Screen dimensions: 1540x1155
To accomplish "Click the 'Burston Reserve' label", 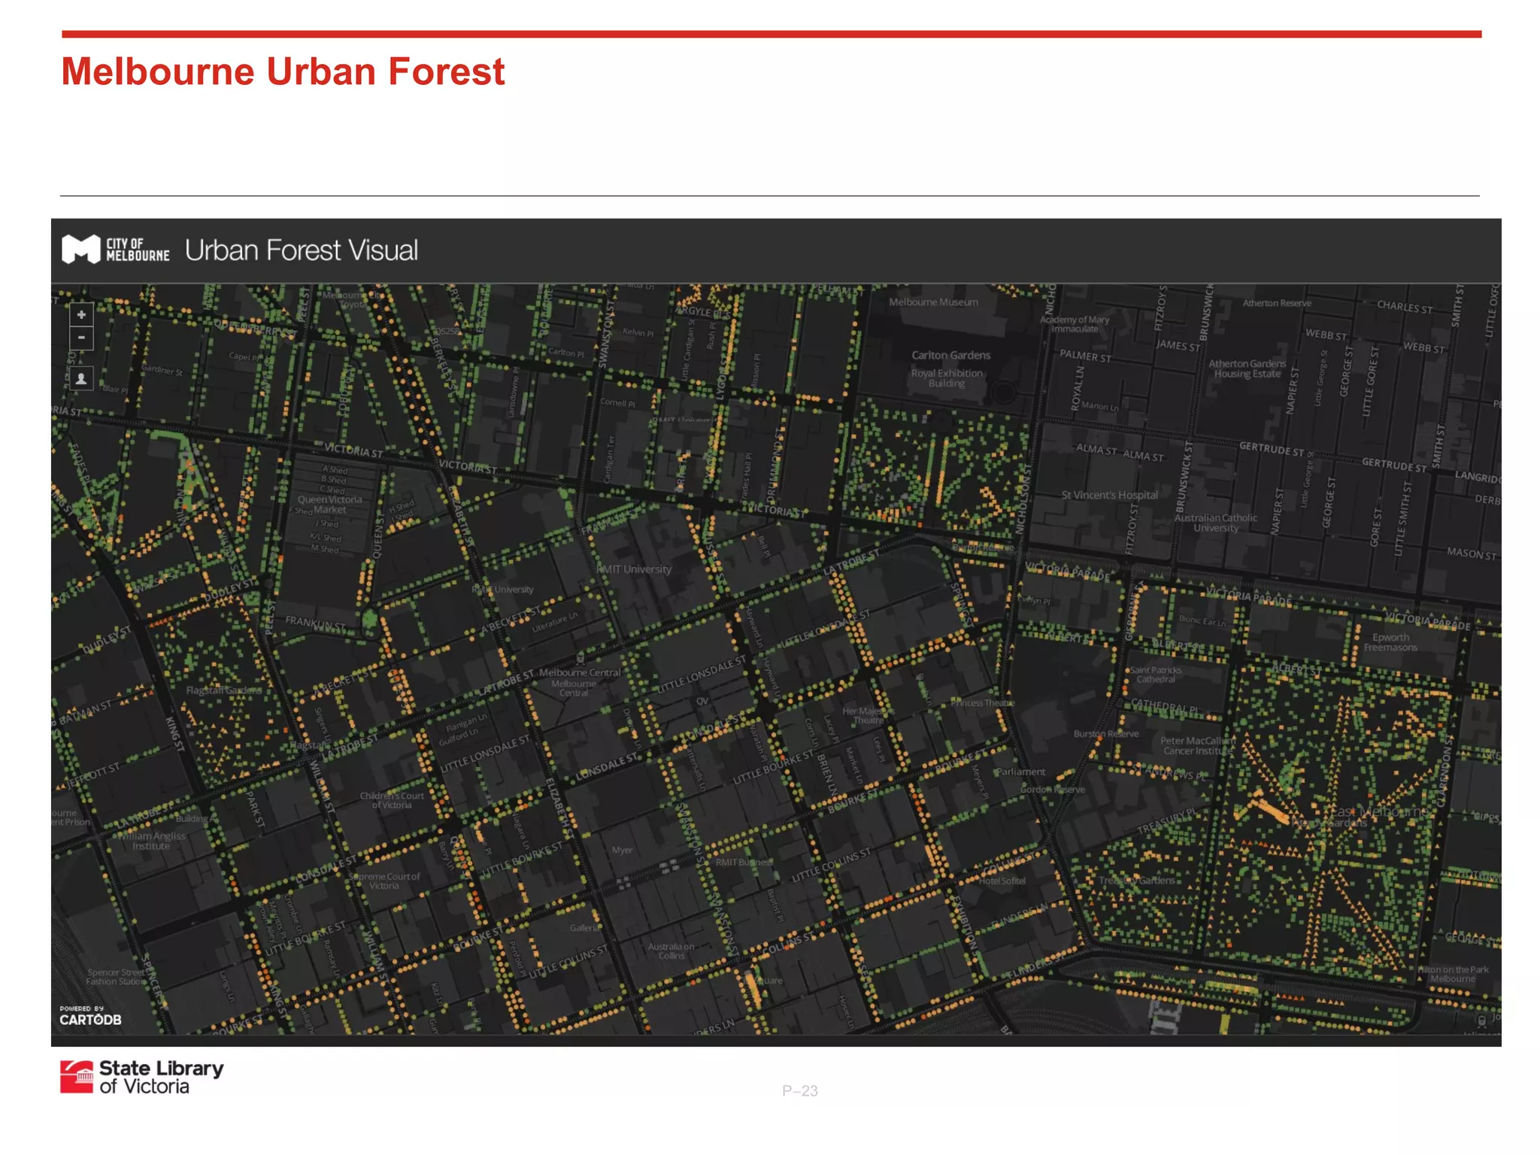I will (1106, 734).
